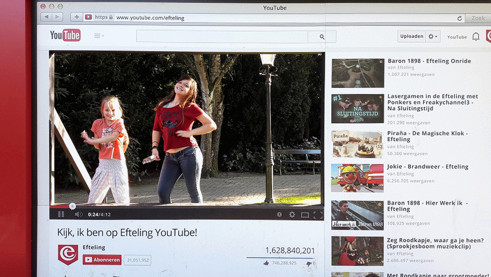The height and width of the screenshot is (277, 491).
Task: Click the browser address bar URL
Action: click(x=151, y=18)
